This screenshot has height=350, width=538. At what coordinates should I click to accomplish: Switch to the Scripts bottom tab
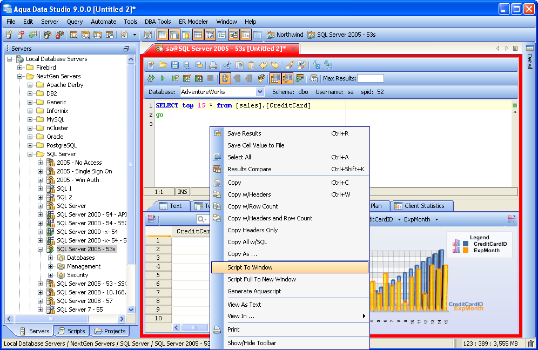[72, 331]
